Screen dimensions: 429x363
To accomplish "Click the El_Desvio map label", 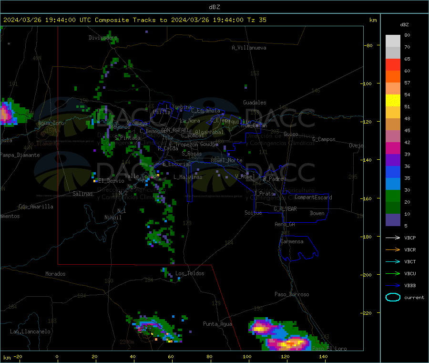I will coord(111,181).
